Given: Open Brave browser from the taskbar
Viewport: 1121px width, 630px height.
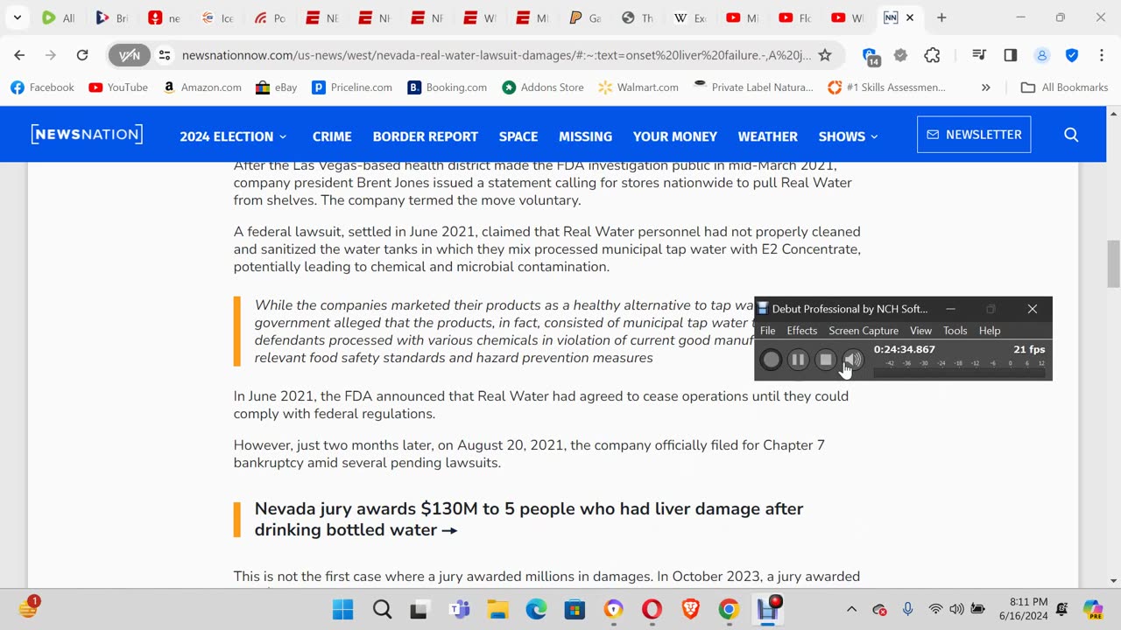Looking at the screenshot, I should point(690,610).
